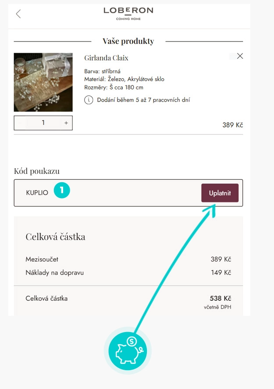Click the delivery info icon

89,100
